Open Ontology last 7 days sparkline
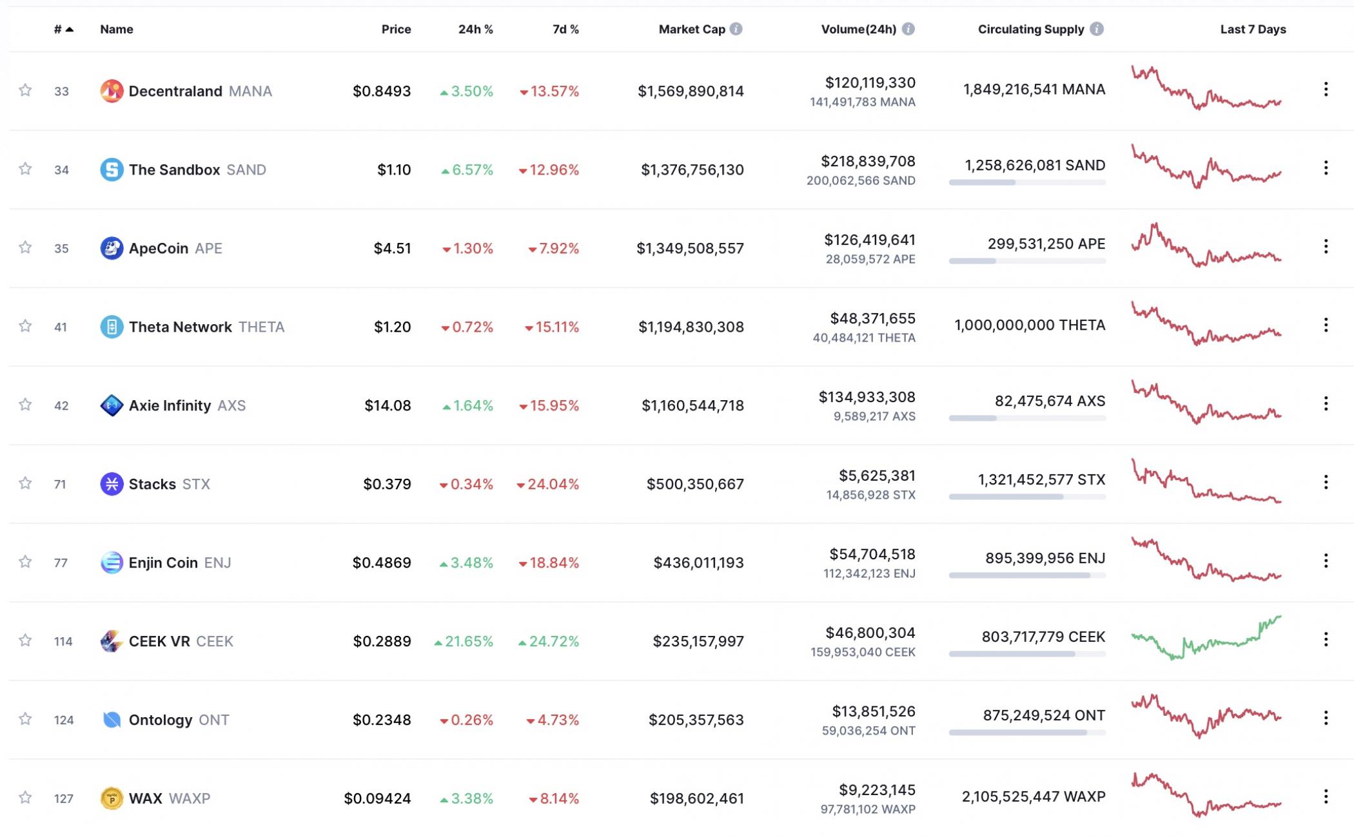 coord(1206,717)
